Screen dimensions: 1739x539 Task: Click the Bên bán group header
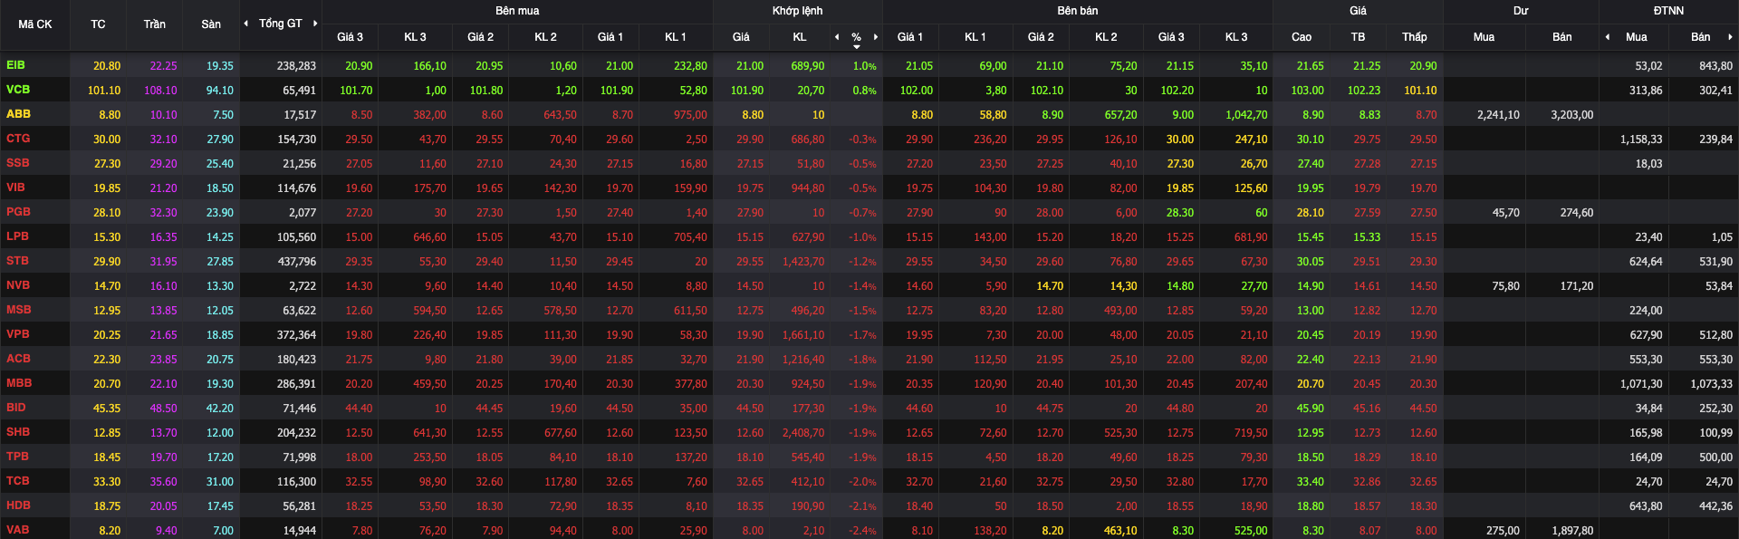pos(1078,11)
